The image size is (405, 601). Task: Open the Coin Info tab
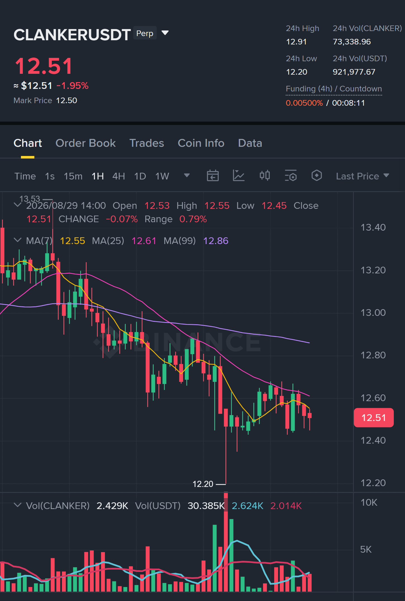(201, 143)
